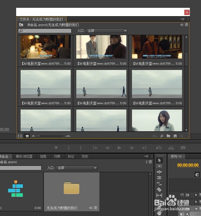This screenshot has width=201, height=216.
Task: Click the Overwrite edit button
Action: pyautogui.click(x=171, y=148)
